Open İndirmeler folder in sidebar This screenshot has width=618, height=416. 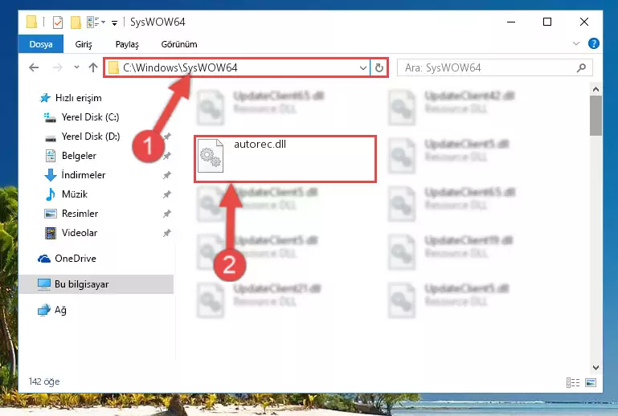click(83, 175)
